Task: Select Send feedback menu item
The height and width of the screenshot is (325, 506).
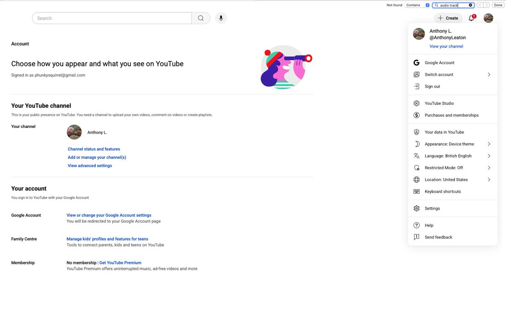Action: click(453, 237)
